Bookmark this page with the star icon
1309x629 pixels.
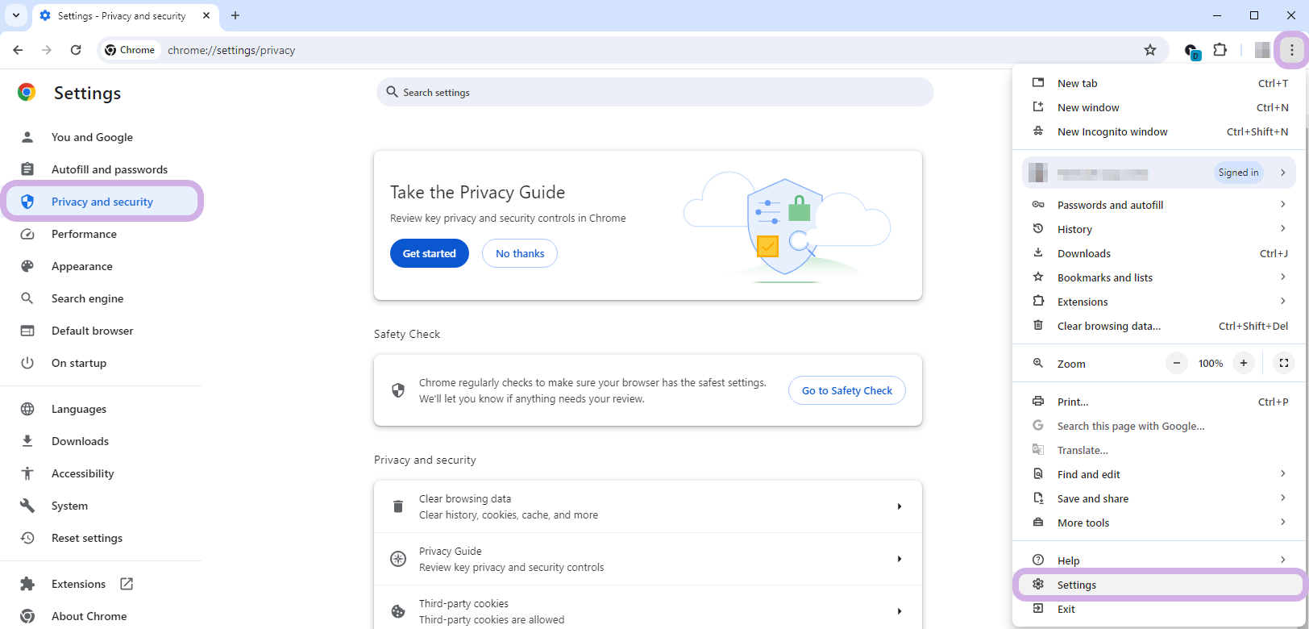tap(1150, 50)
